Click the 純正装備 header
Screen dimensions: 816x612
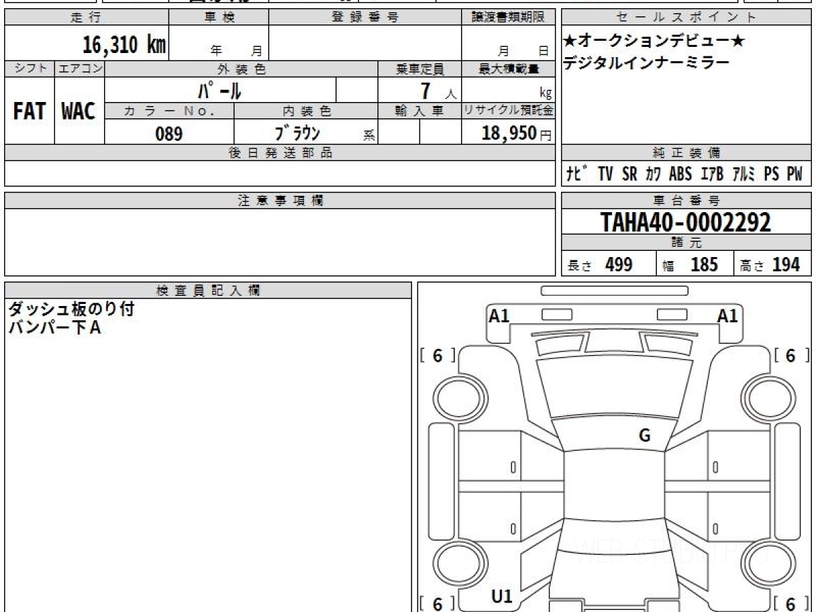pyautogui.click(x=687, y=152)
